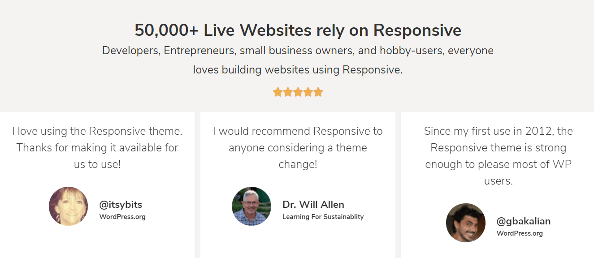Click the second gold rating star
This screenshot has width=594, height=258.
(x=288, y=92)
